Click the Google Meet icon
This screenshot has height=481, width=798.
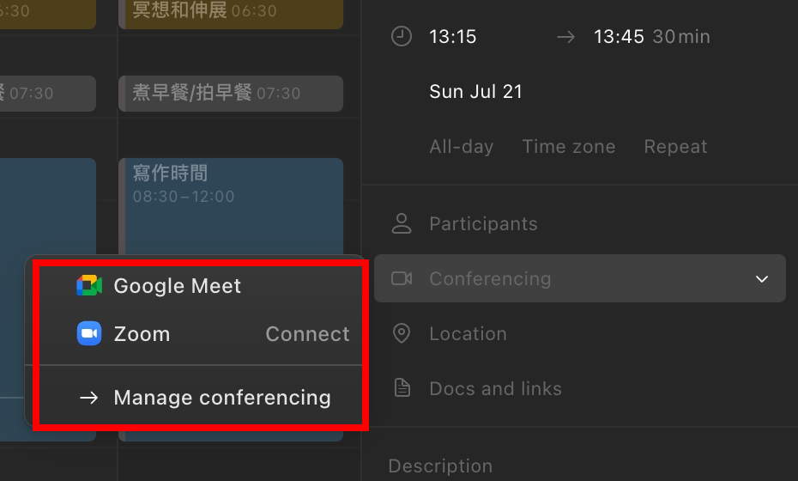click(89, 286)
